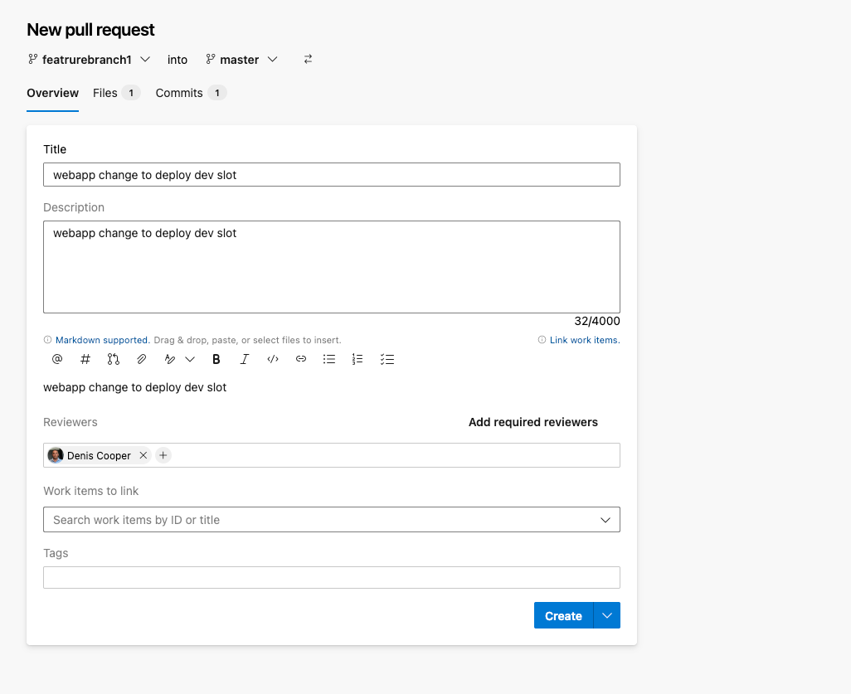This screenshot has height=694, width=851.
Task: Click the description preview text below toolbar
Action: pyautogui.click(x=134, y=387)
